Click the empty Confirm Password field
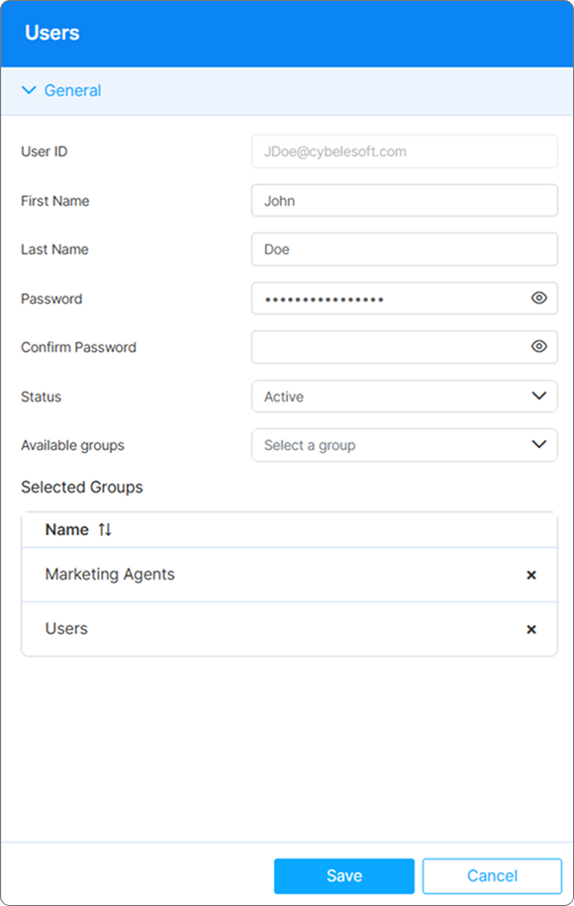Viewport: 574px width, 906px height. click(404, 347)
